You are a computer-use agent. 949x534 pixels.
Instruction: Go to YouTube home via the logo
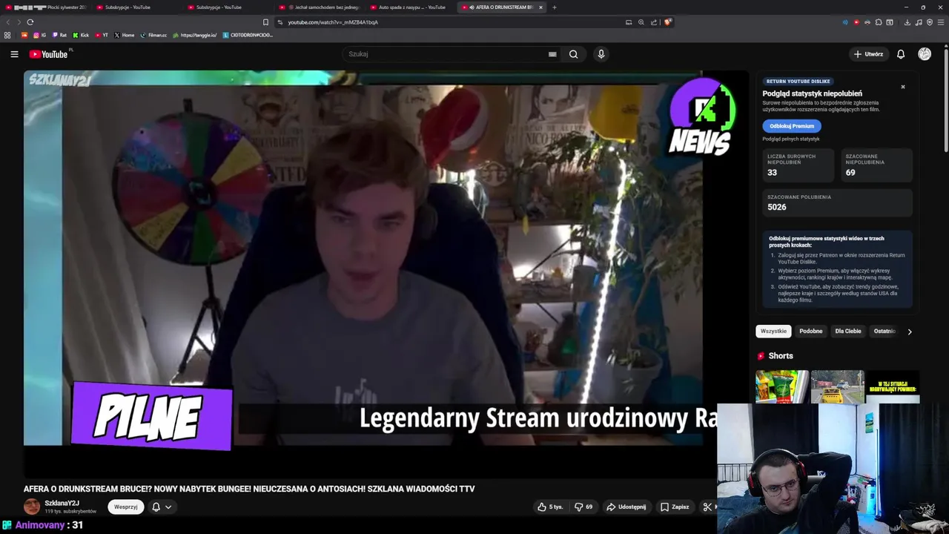click(48, 54)
